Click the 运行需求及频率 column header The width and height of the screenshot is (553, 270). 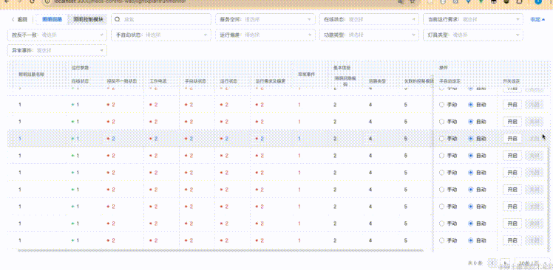click(270, 81)
